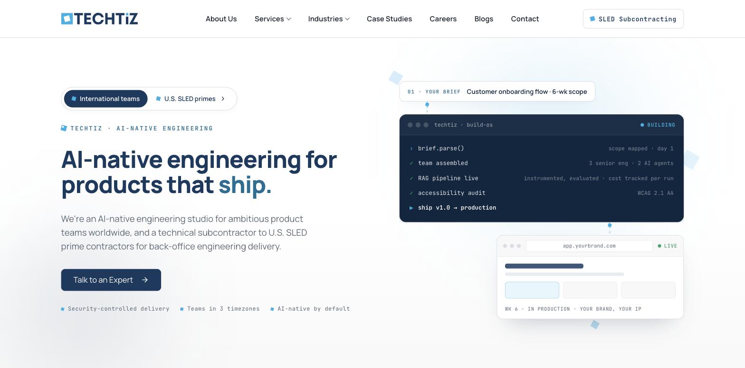Click the AI-native by default text
Image resolution: width=745 pixels, height=368 pixels.
tap(314, 309)
